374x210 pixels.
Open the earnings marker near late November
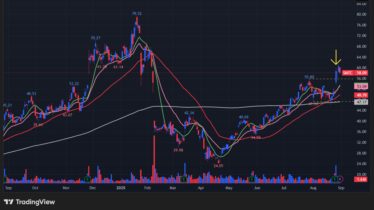pyautogui.click(x=88, y=179)
